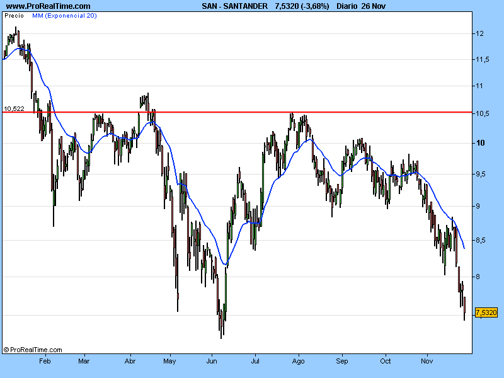This screenshot has width=504, height=378.
Task: Click the Abr label on time axis
Action: pyautogui.click(x=130, y=361)
